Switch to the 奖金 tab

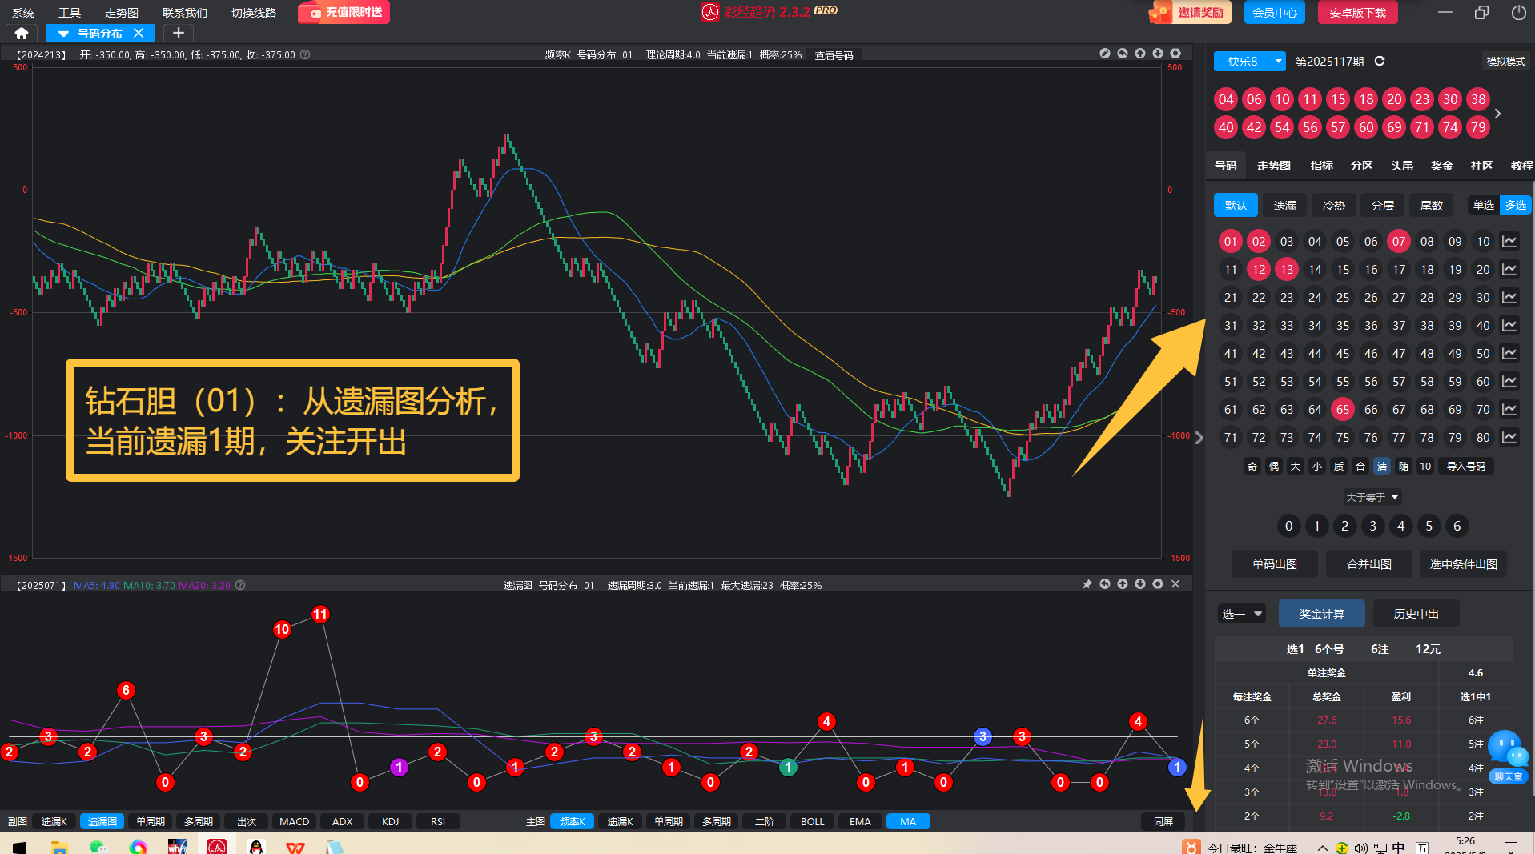pyautogui.click(x=1442, y=166)
